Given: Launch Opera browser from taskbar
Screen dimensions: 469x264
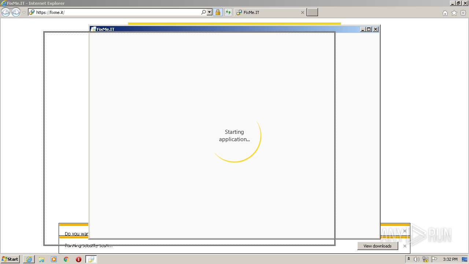Looking at the screenshot, I should coord(78,259).
